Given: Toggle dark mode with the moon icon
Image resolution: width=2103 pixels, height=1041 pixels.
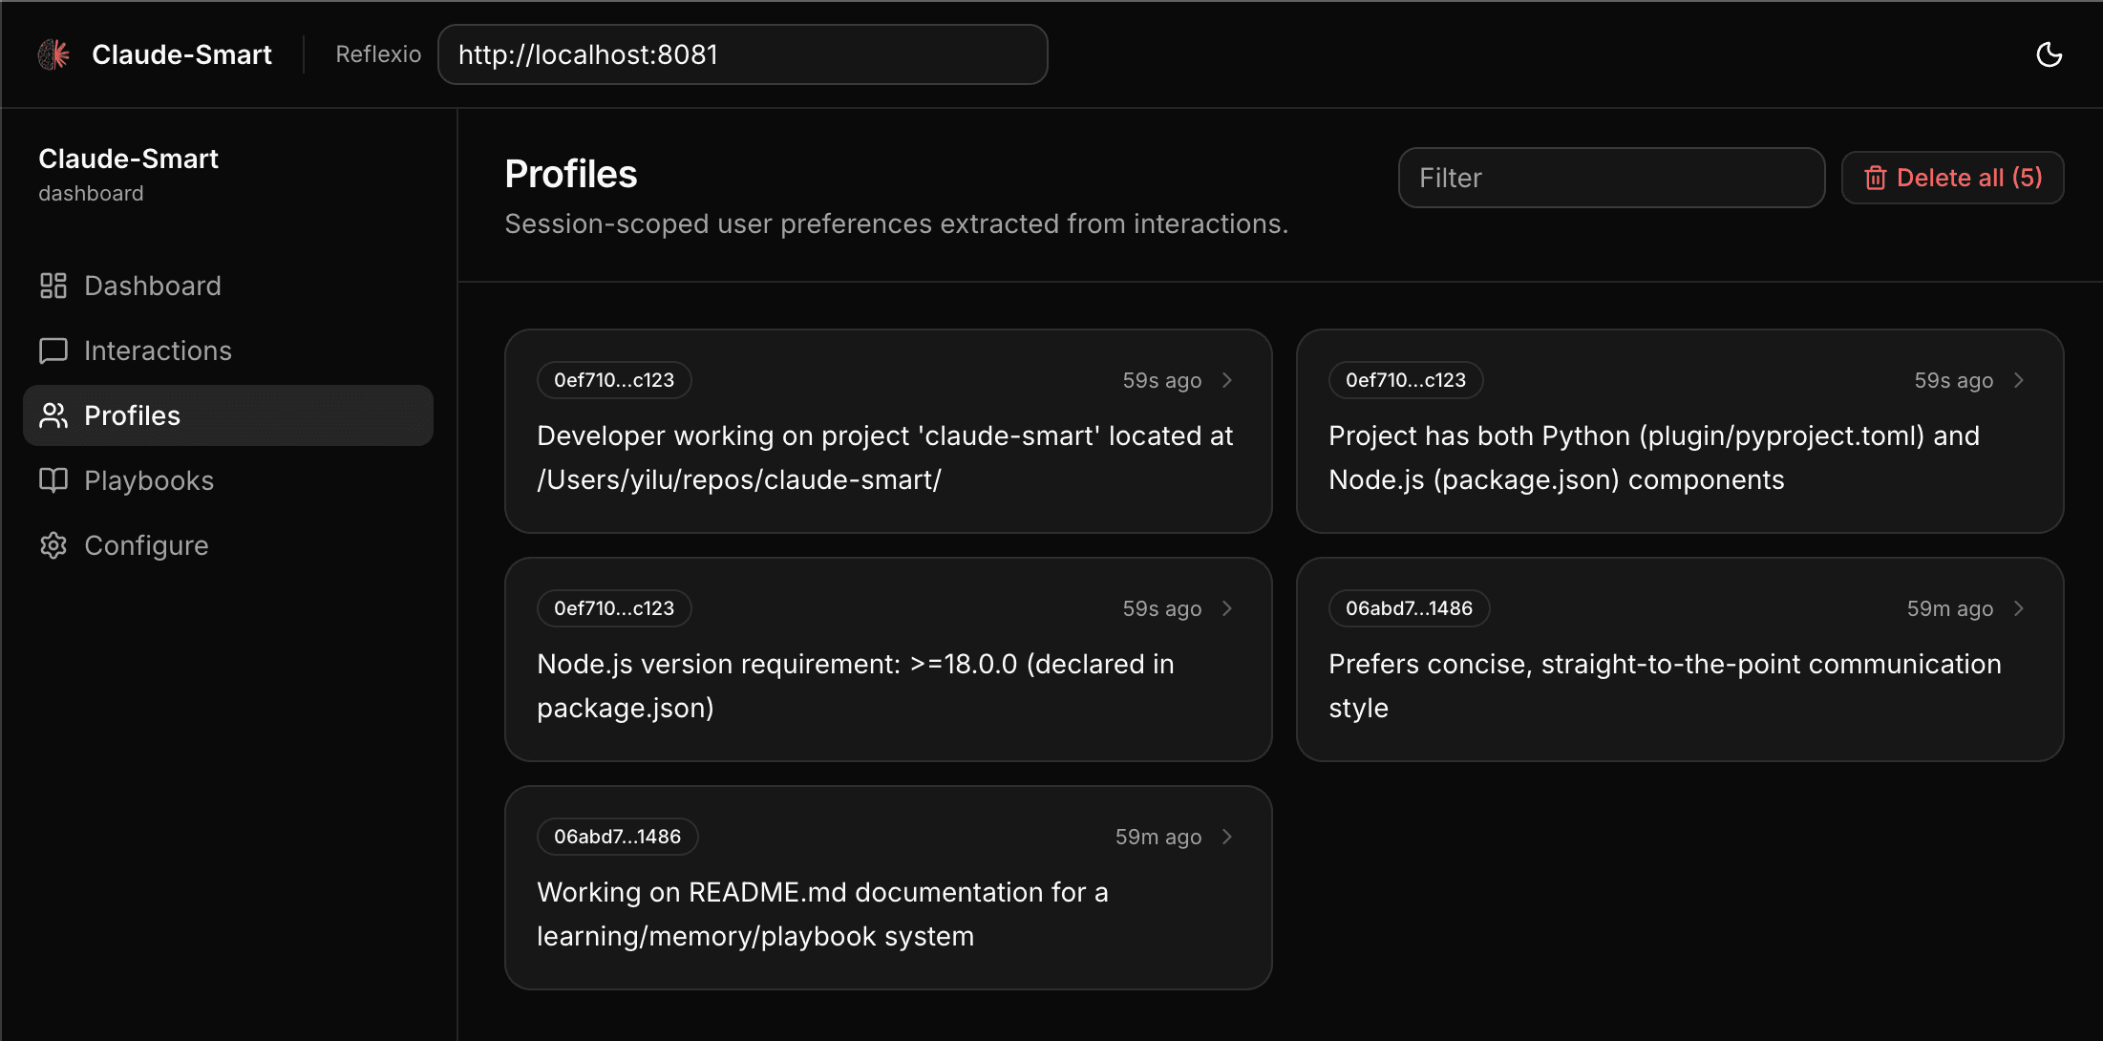Looking at the screenshot, I should pyautogui.click(x=2048, y=54).
